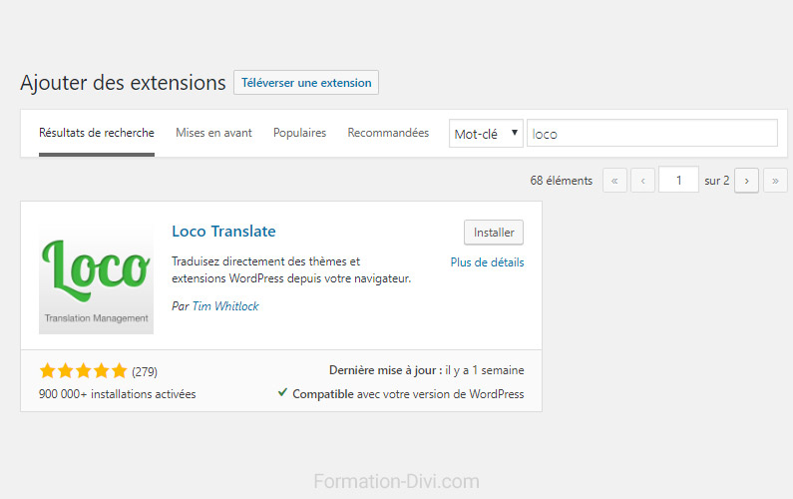Viewport: 793px width, 499px height.
Task: Switch to the Mises en avant tab
Action: click(x=213, y=133)
